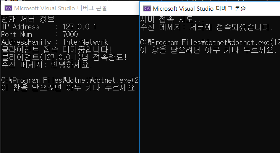Click the '클라이언트(127.0.0.1)님 접속완료!' line
280x153 pixels.
pyautogui.click(x=64, y=57)
